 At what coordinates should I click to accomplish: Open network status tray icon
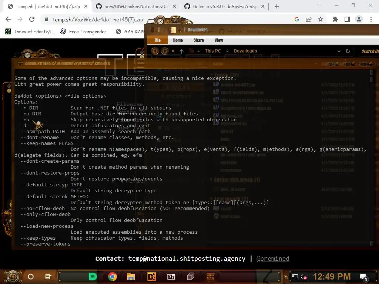tap(295, 277)
